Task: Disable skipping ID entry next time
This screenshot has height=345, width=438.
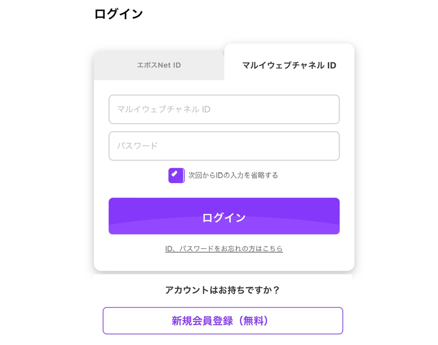Action: point(176,175)
